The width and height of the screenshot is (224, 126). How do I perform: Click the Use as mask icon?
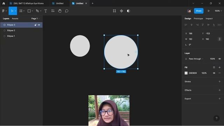click(128, 11)
